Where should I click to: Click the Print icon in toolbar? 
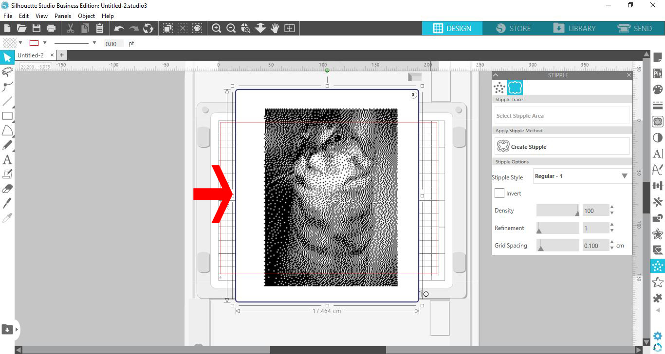click(x=51, y=28)
